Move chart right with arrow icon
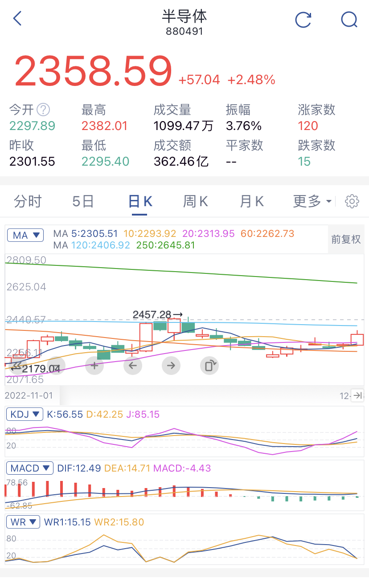Image resolution: width=369 pixels, height=578 pixels. coord(171,366)
